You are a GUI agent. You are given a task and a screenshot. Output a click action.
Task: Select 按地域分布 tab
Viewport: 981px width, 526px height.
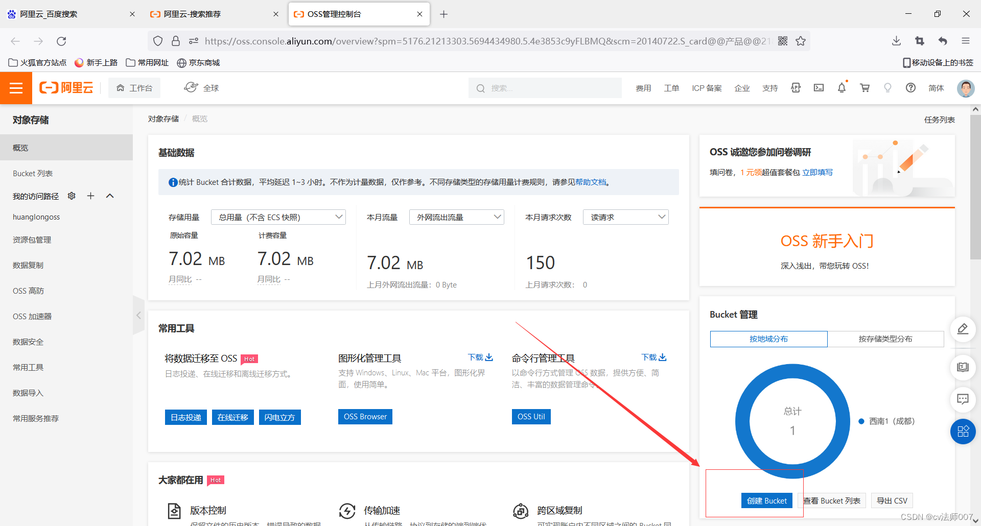point(768,339)
